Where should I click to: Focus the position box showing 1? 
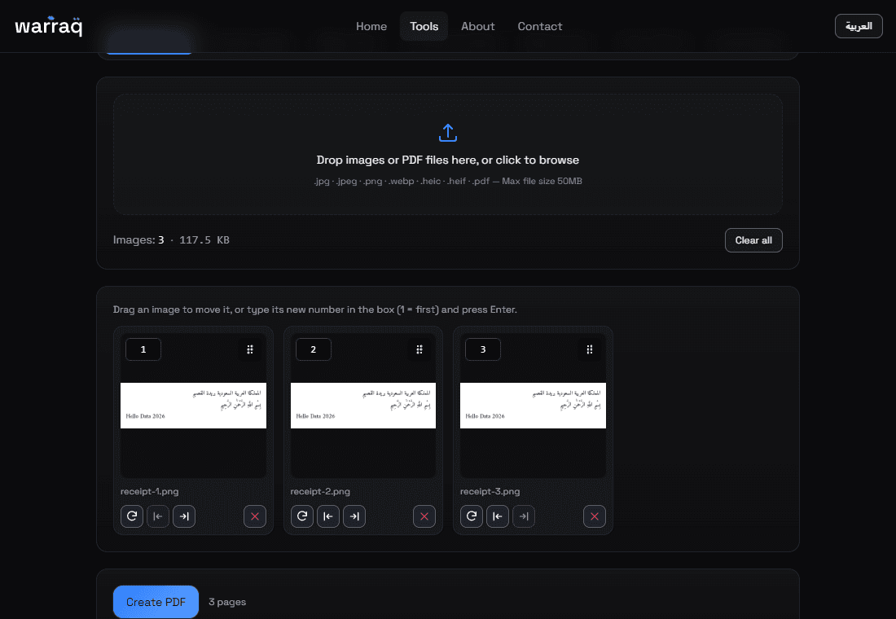tap(143, 349)
